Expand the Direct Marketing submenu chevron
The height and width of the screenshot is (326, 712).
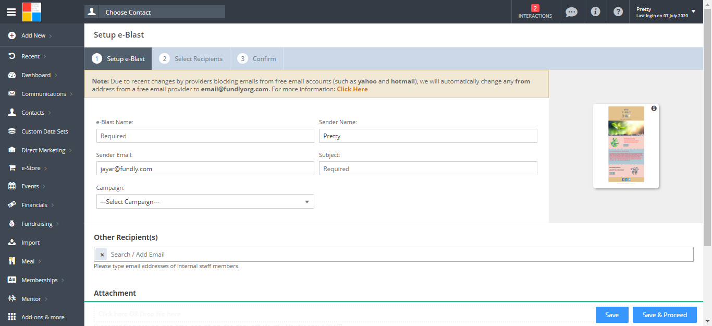71,150
